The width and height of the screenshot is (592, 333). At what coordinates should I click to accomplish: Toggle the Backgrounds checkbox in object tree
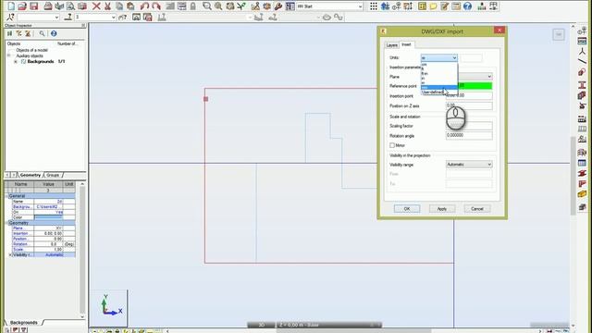[24, 62]
